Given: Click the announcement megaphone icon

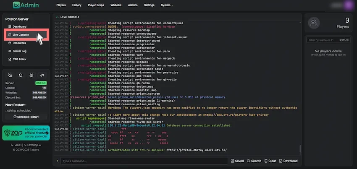Looking at the screenshot, I should [x=42, y=75].
